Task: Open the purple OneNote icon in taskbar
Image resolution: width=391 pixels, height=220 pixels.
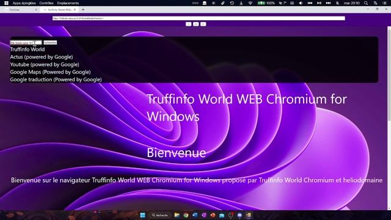Action: (x=203, y=215)
